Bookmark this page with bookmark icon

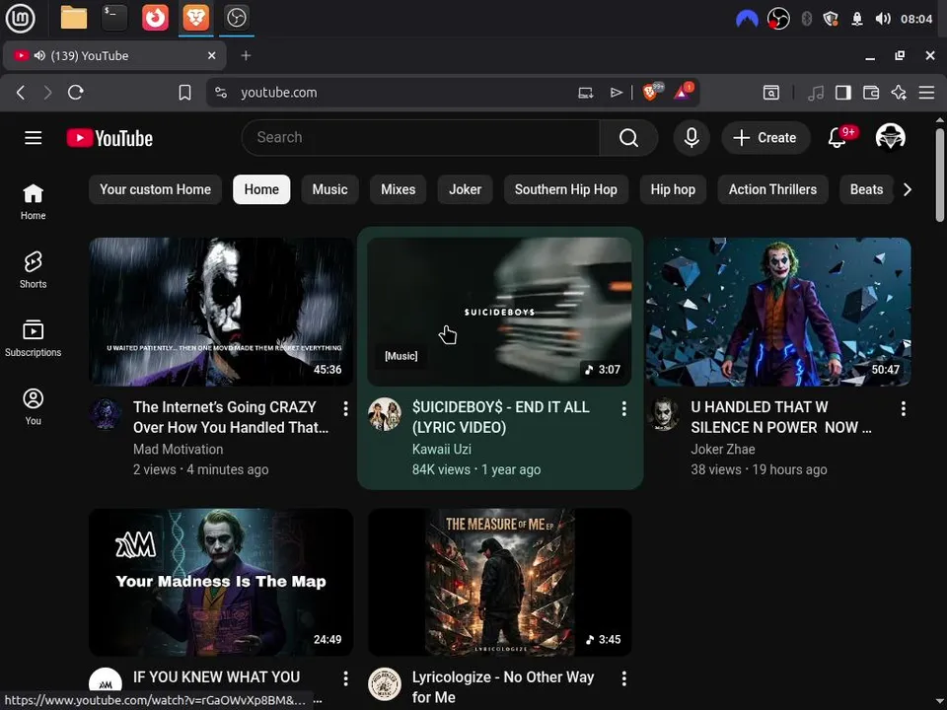tap(184, 93)
